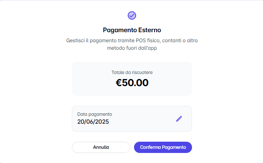263x163 pixels.
Task: Select the Data pagamento date field
Action: pos(132,119)
